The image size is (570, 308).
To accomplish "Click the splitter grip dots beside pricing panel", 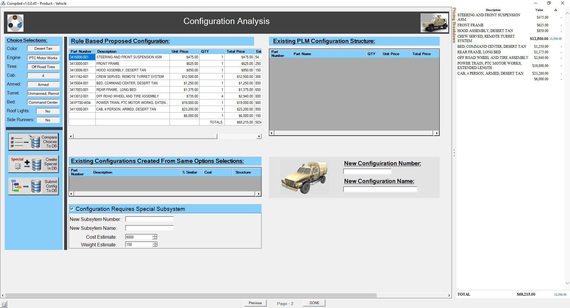I will [454, 153].
